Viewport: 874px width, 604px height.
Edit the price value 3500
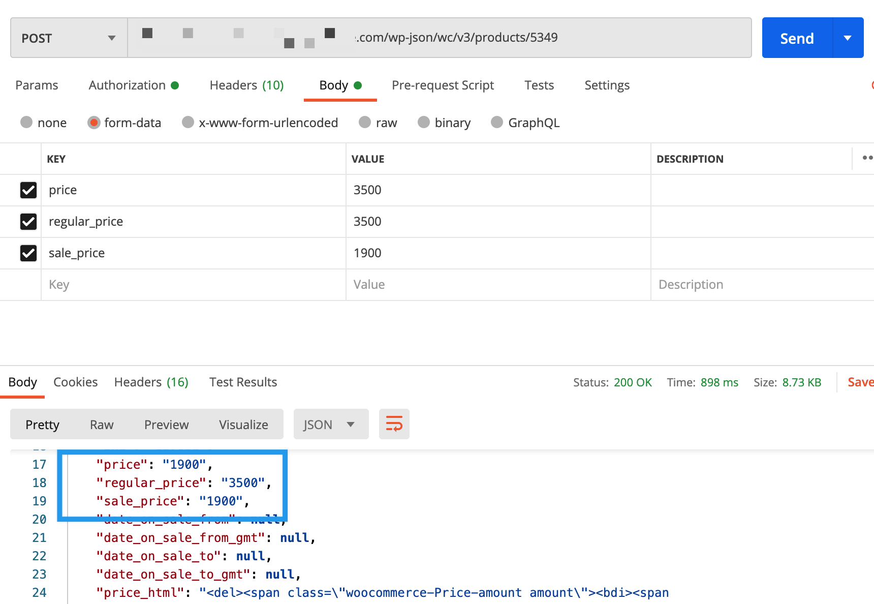click(498, 190)
